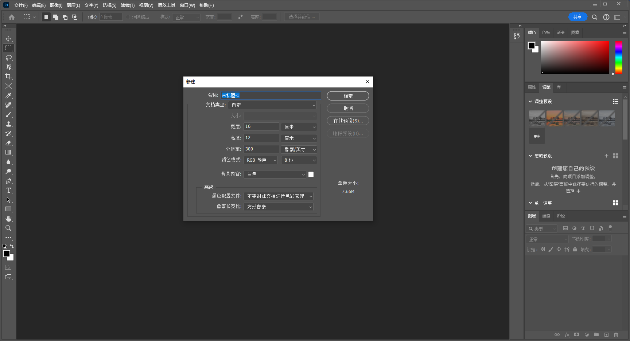The image size is (630, 341).
Task: Open the width unit dropdown
Action: pos(299,127)
